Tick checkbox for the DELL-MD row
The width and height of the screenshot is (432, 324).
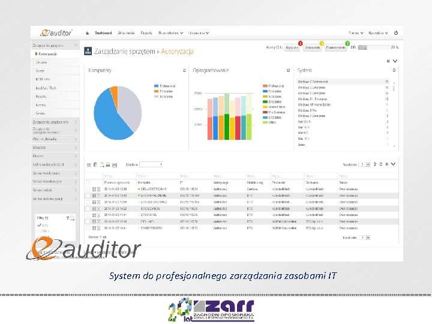(x=88, y=221)
